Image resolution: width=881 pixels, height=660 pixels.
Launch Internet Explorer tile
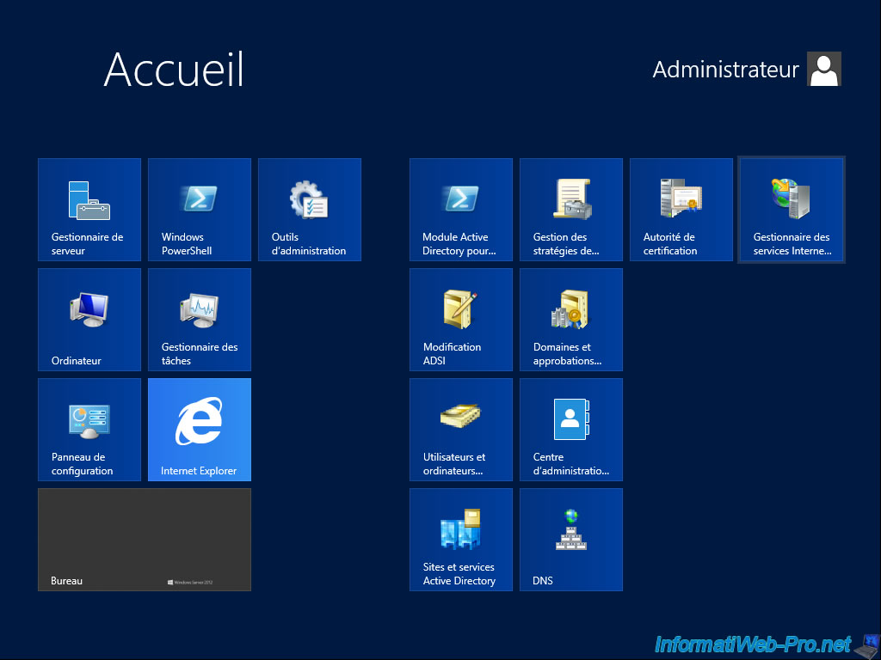(200, 430)
